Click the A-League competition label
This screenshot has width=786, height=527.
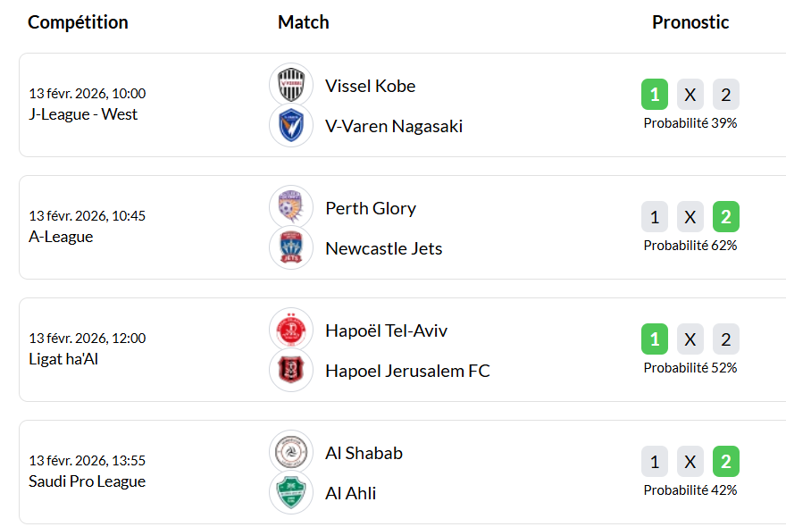pyautogui.click(x=61, y=237)
